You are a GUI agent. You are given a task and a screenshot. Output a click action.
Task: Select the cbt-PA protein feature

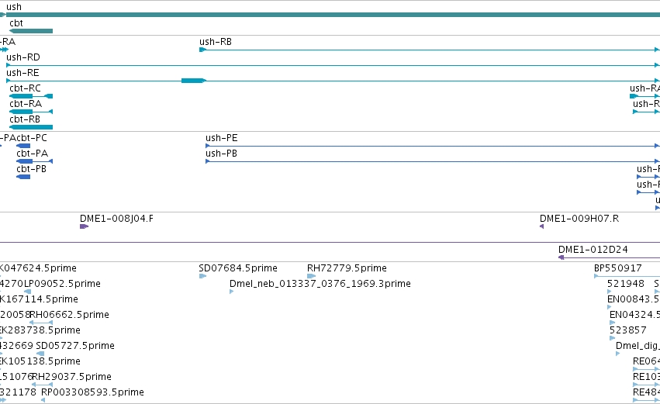(x=35, y=161)
